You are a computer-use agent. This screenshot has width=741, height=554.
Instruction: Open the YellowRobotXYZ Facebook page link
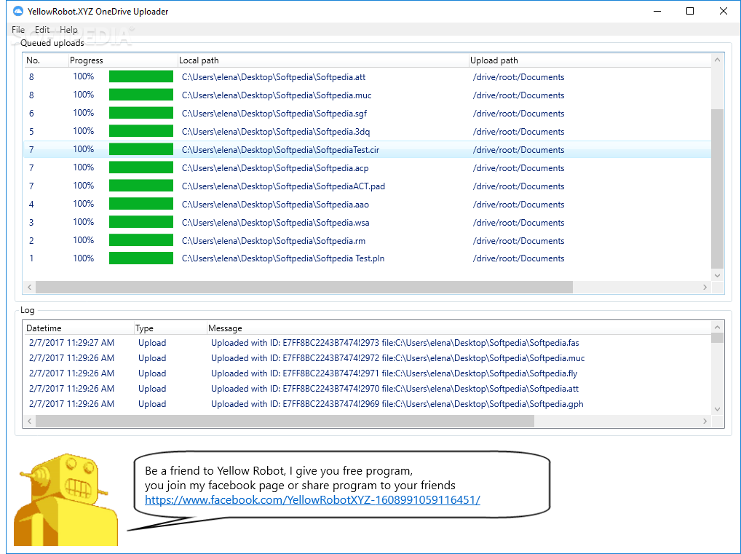tap(312, 499)
